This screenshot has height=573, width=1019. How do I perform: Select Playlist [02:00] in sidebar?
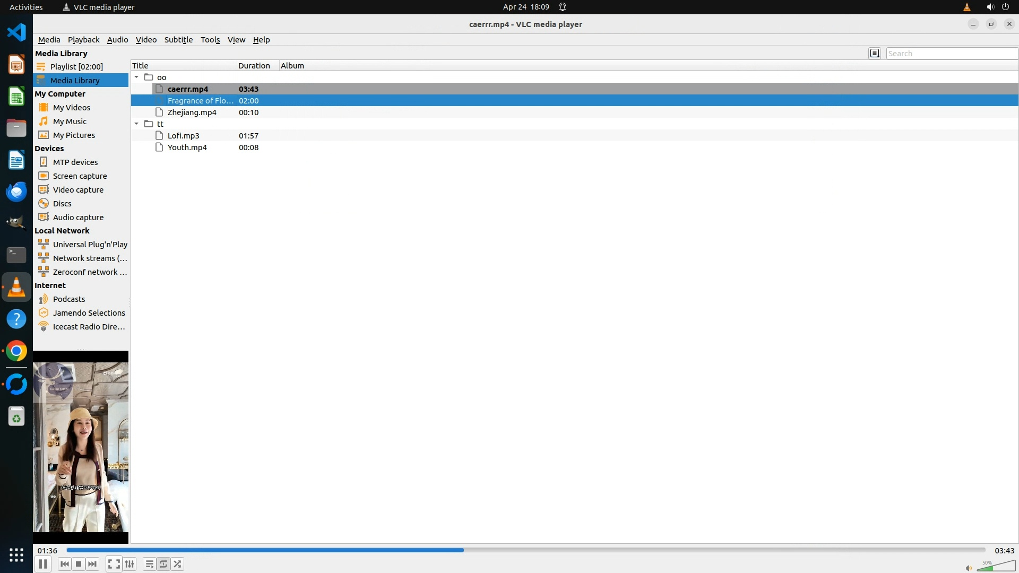click(76, 67)
